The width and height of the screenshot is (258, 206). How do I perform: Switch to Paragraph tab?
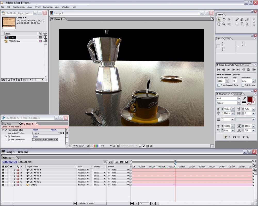click(237, 94)
